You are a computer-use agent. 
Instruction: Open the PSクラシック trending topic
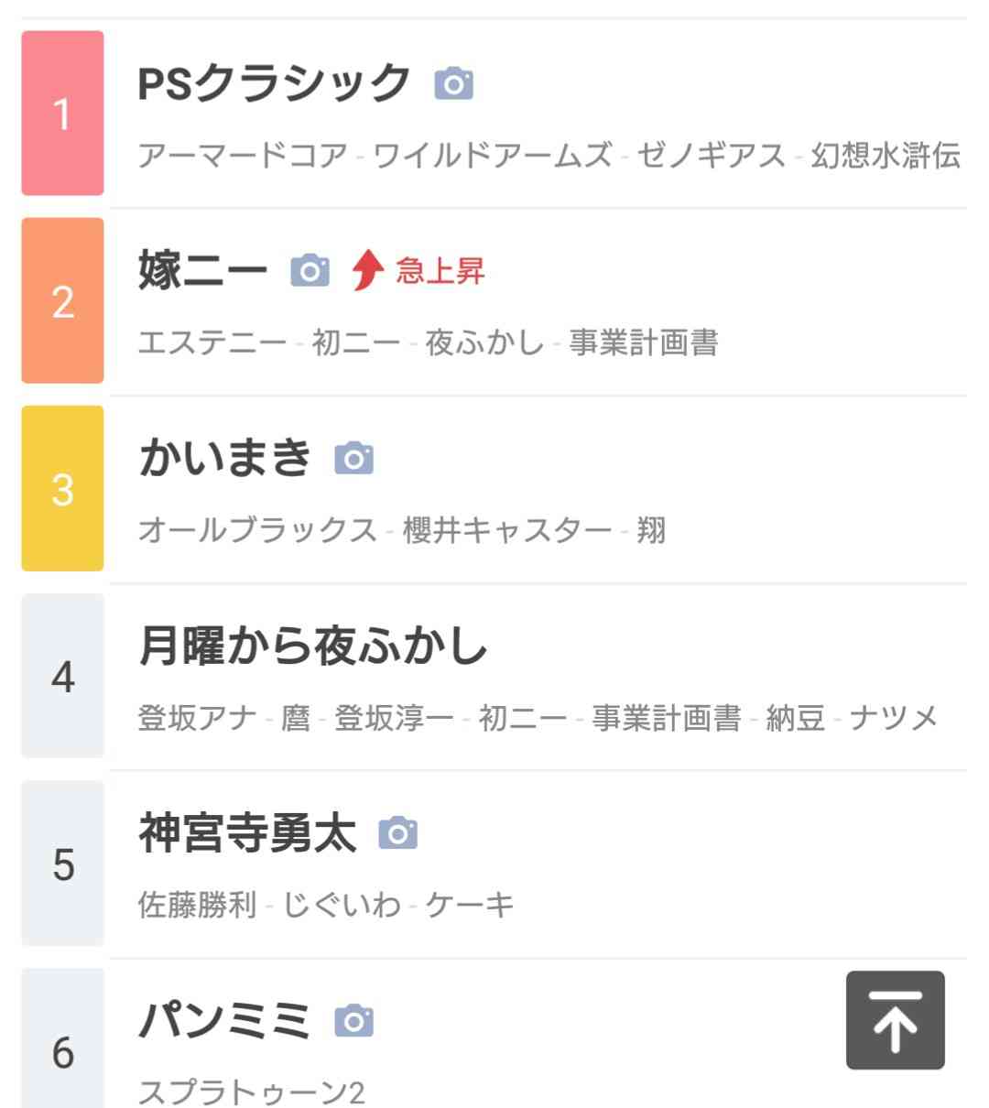(x=274, y=83)
